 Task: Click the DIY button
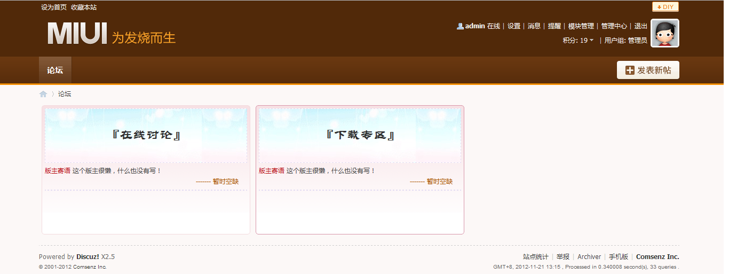[665, 7]
